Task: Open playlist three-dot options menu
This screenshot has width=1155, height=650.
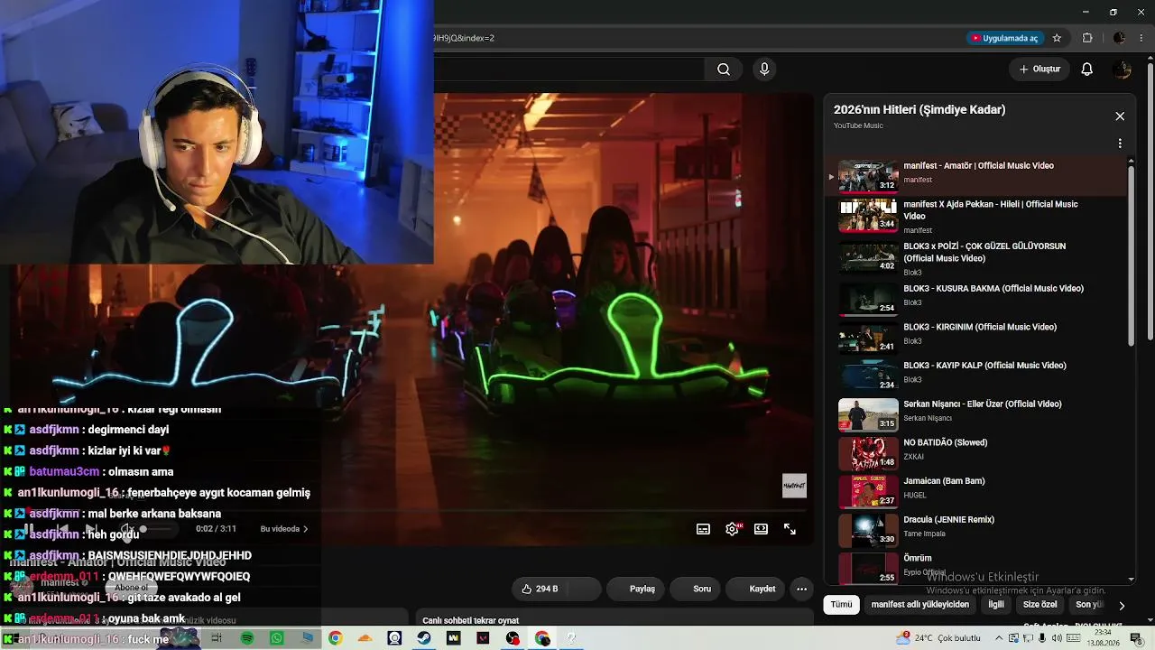Action: 1120,144
